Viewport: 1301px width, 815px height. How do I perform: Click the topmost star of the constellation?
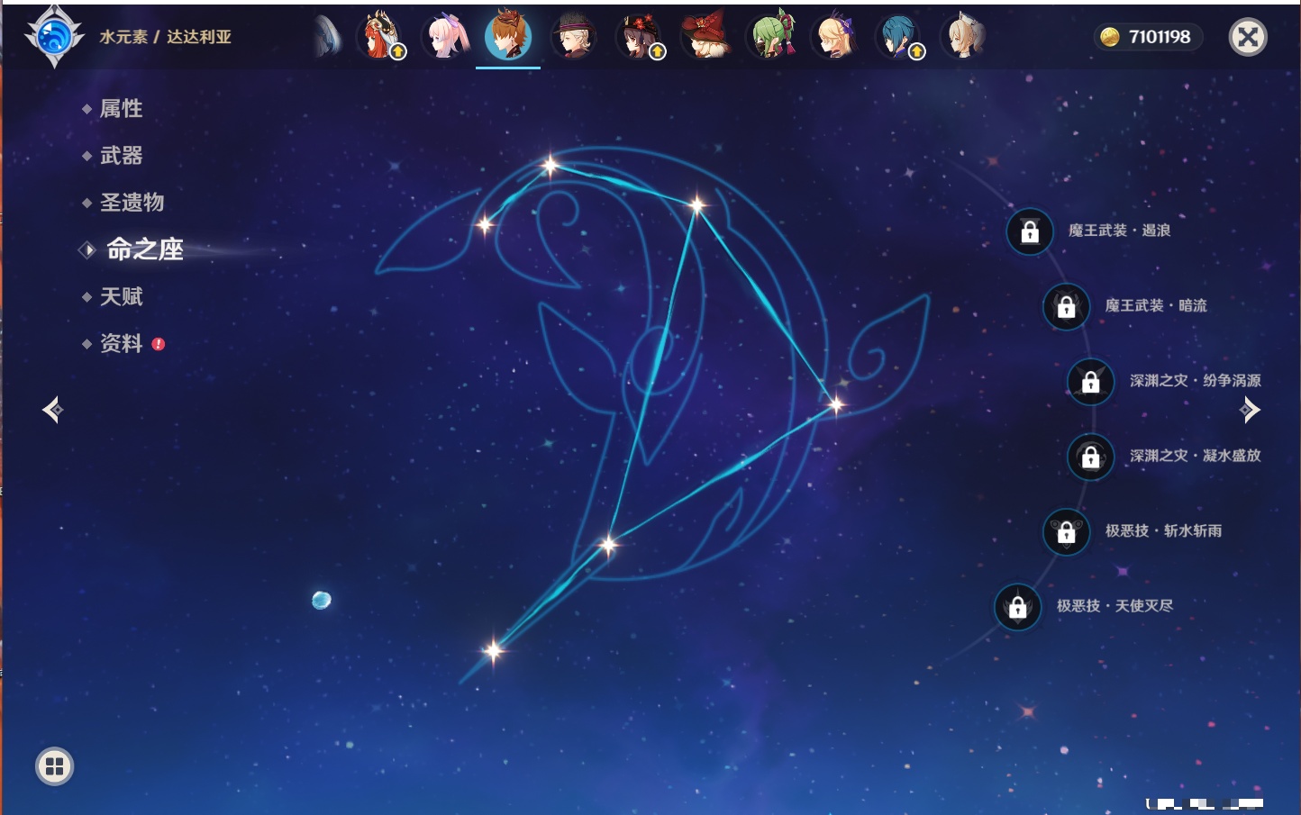tap(550, 165)
